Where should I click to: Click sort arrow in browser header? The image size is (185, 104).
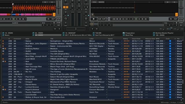pos(175,39)
